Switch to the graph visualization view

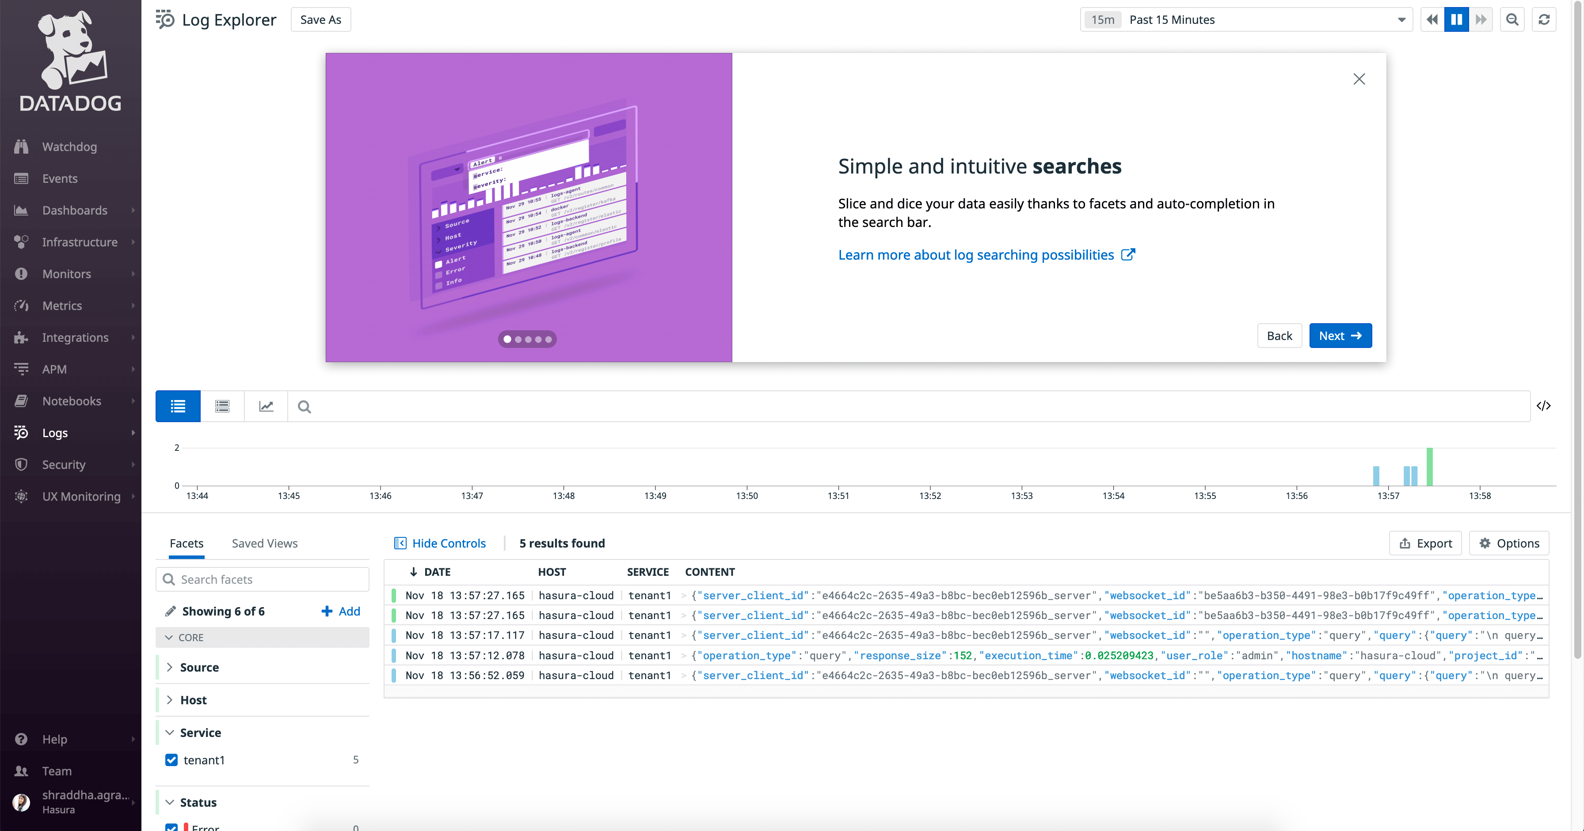tap(266, 406)
